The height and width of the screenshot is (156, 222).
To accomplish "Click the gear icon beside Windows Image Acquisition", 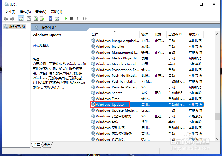I will 93,41.
